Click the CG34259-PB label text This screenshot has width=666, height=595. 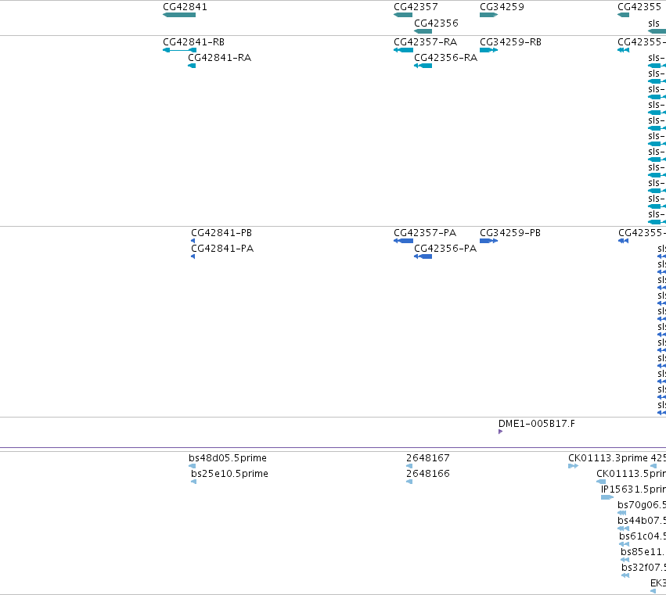click(510, 233)
